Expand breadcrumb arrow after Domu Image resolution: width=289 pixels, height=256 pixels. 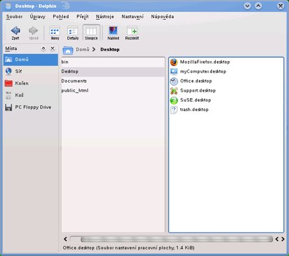[94, 49]
